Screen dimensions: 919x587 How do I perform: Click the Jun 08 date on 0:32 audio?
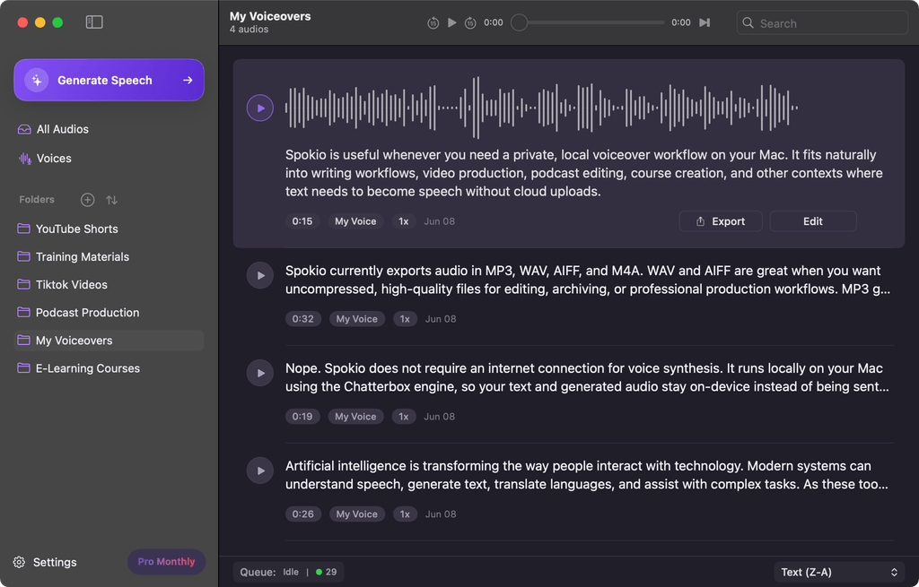[x=441, y=319]
